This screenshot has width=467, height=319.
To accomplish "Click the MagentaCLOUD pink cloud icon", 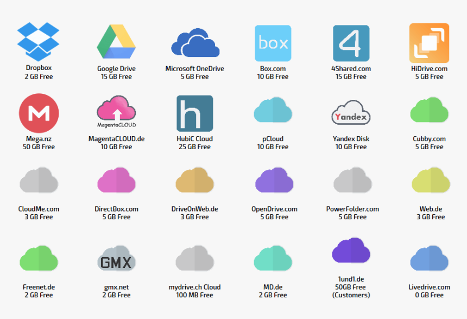I will 116,112.
